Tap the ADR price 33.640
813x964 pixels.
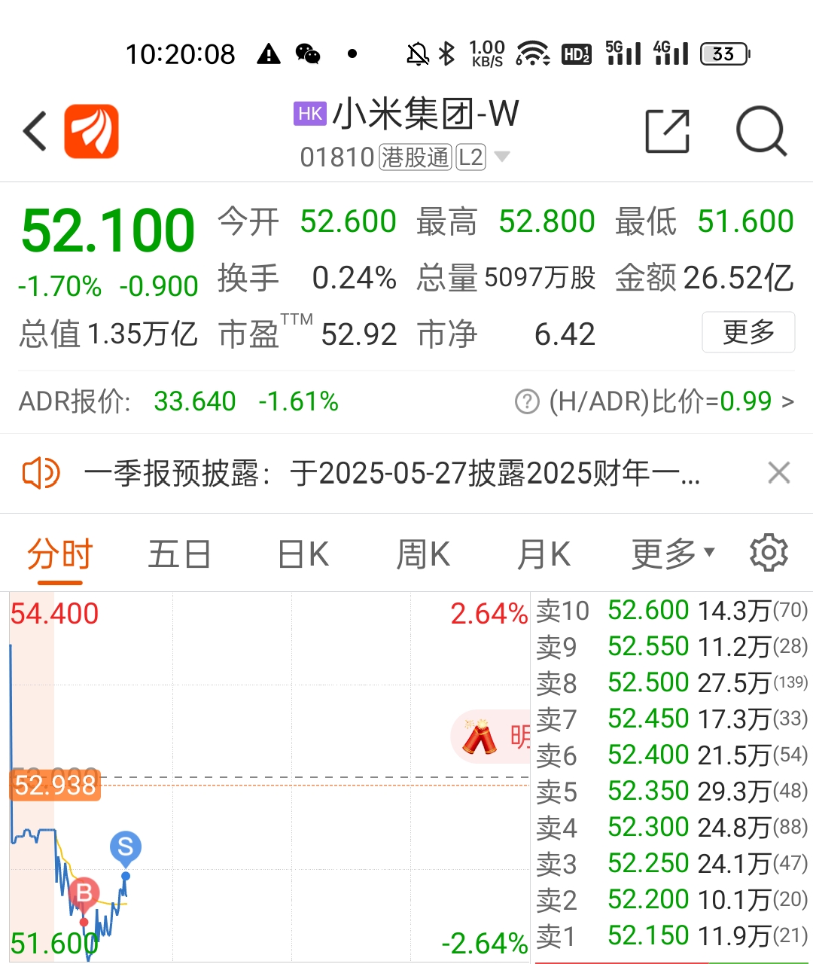click(x=195, y=401)
